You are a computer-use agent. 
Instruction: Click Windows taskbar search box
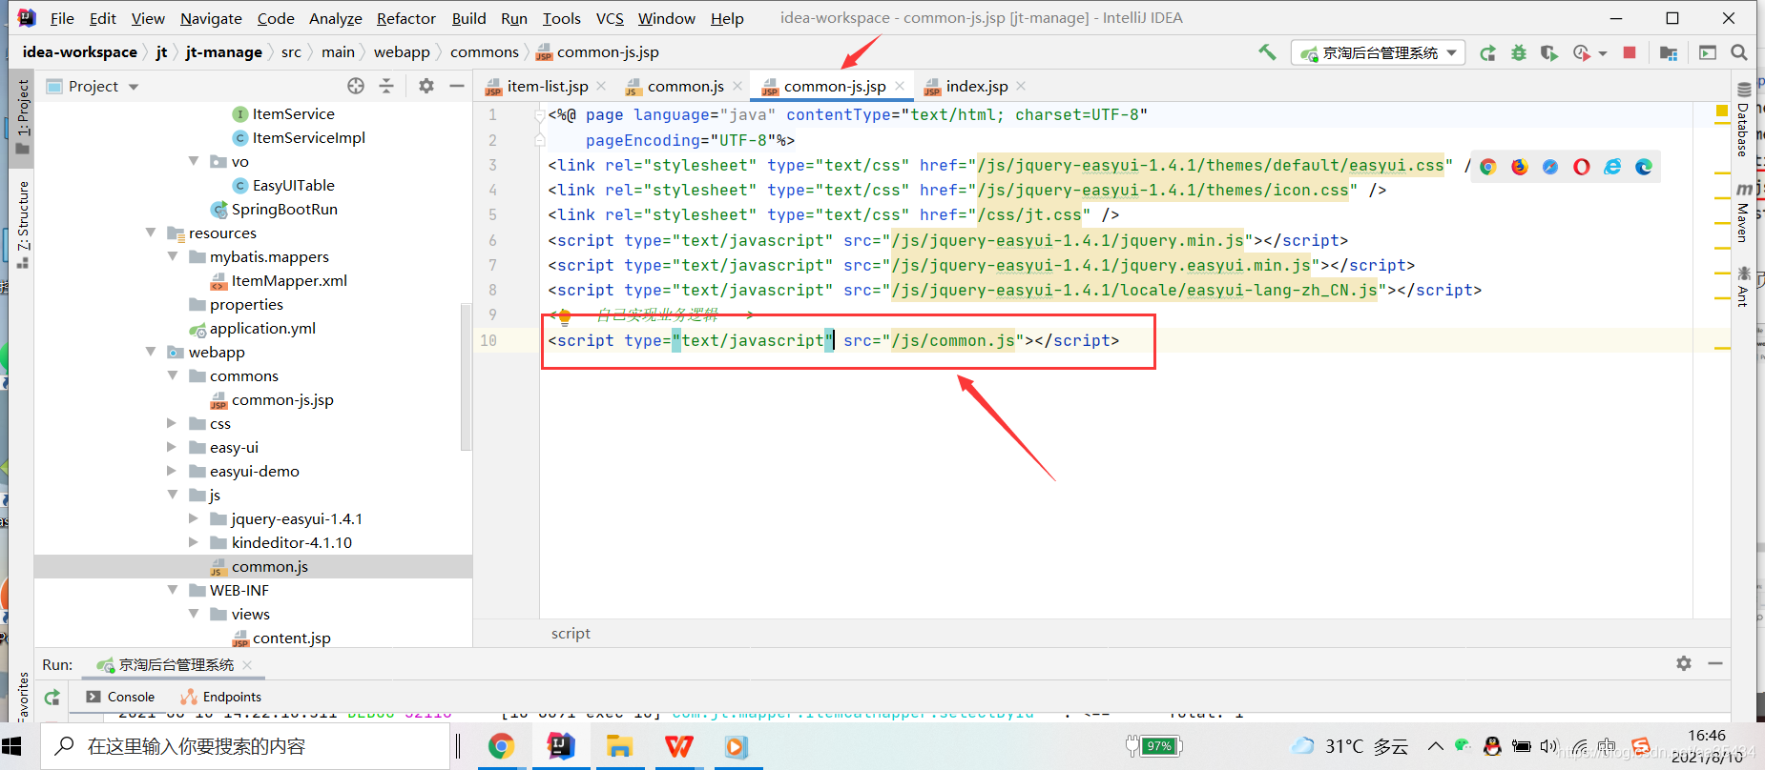point(245,746)
